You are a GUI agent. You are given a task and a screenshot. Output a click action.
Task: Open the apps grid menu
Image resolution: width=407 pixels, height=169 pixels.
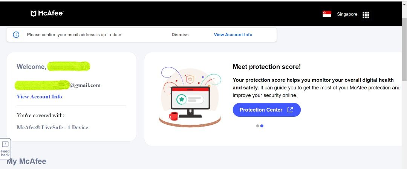pyautogui.click(x=366, y=15)
